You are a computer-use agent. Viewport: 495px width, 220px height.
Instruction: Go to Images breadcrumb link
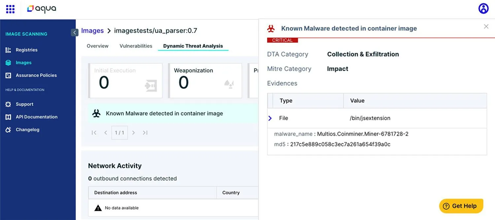pos(92,31)
